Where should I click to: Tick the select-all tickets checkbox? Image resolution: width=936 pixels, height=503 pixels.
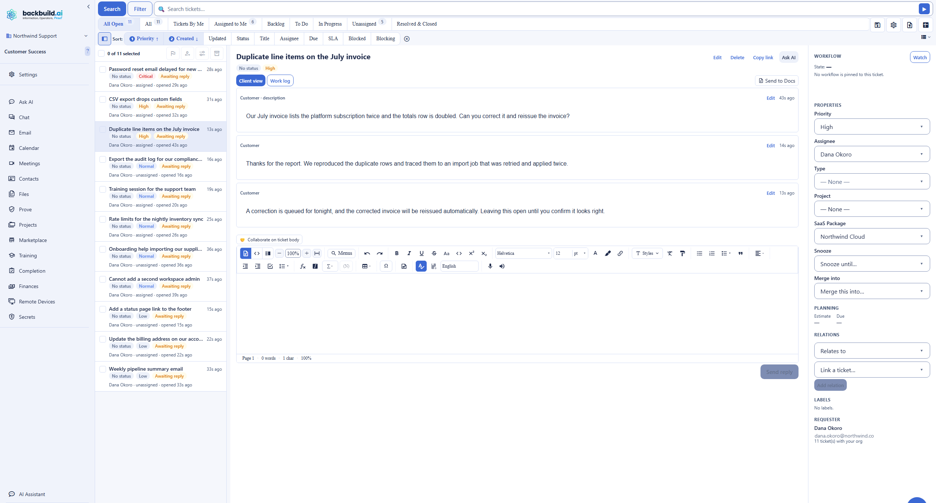[x=102, y=54]
